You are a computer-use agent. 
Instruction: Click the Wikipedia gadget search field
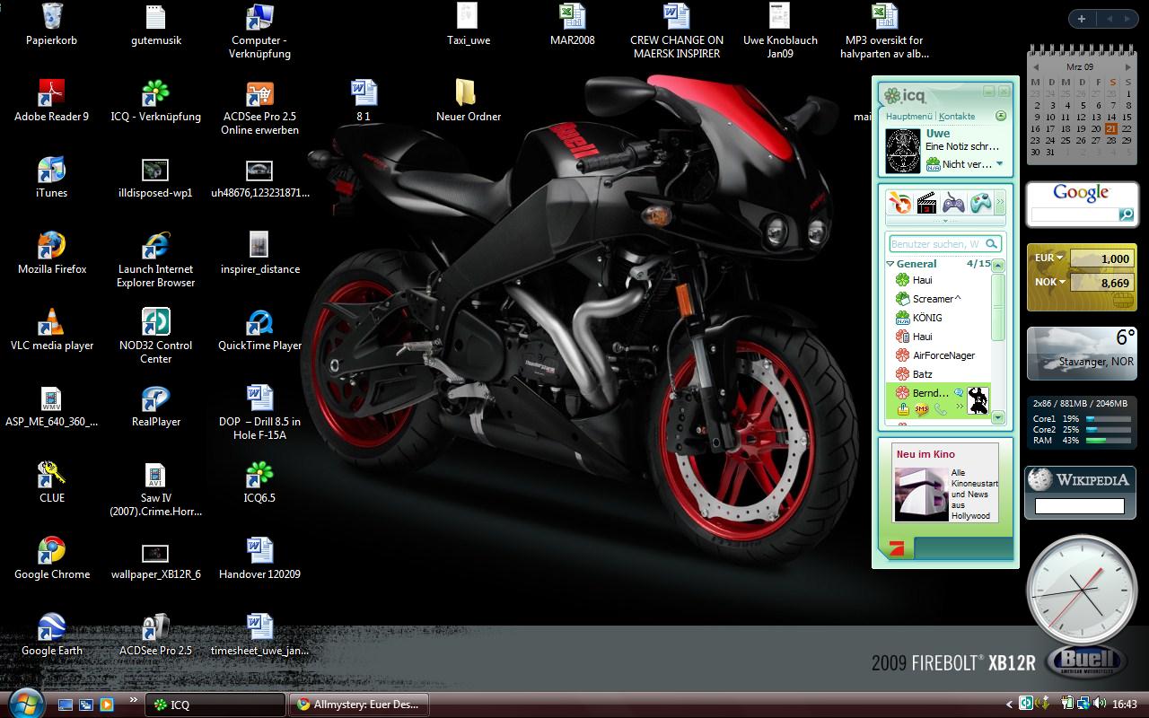pyautogui.click(x=1079, y=506)
